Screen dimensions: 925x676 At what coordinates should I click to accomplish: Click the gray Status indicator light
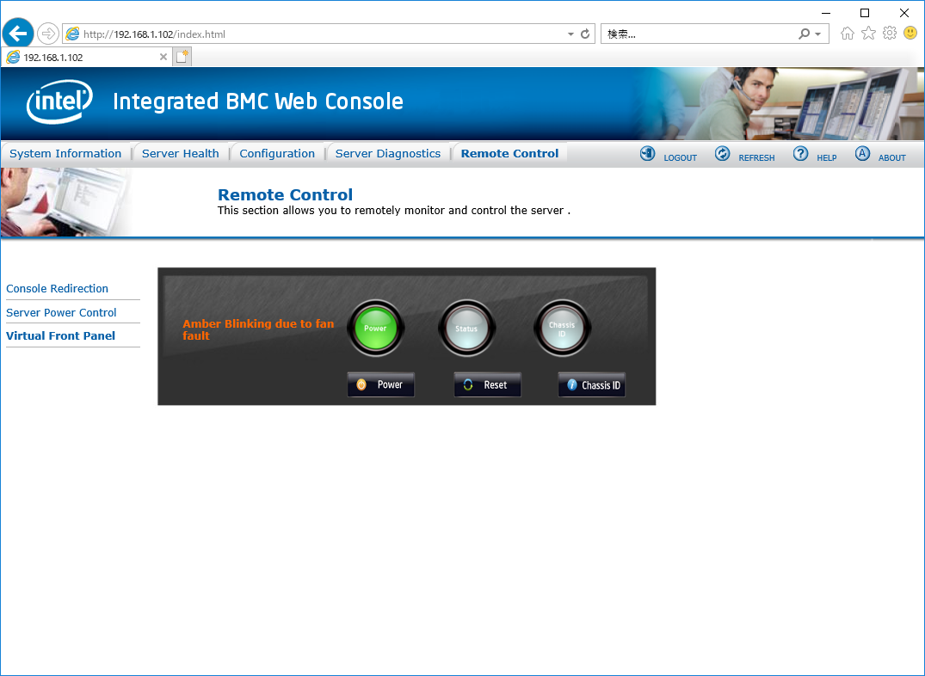466,328
